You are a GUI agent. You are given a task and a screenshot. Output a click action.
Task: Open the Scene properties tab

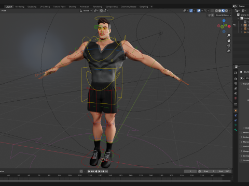[236, 94]
